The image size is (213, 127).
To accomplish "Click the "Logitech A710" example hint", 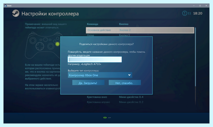I will [x=85, y=64].
